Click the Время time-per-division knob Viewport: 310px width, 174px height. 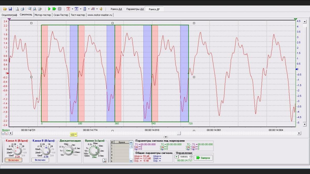point(94,151)
